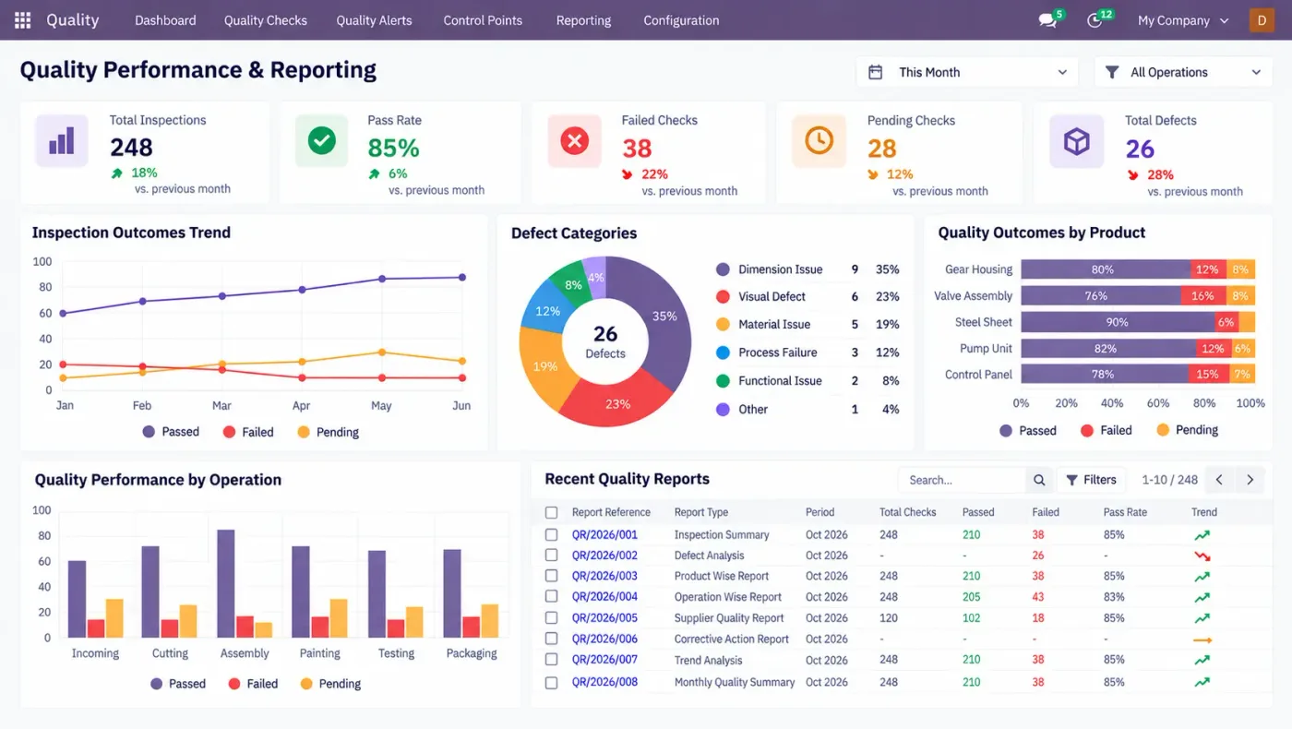Open report link QR/2026/006
Screen dimensions: 1292x729
(604, 639)
